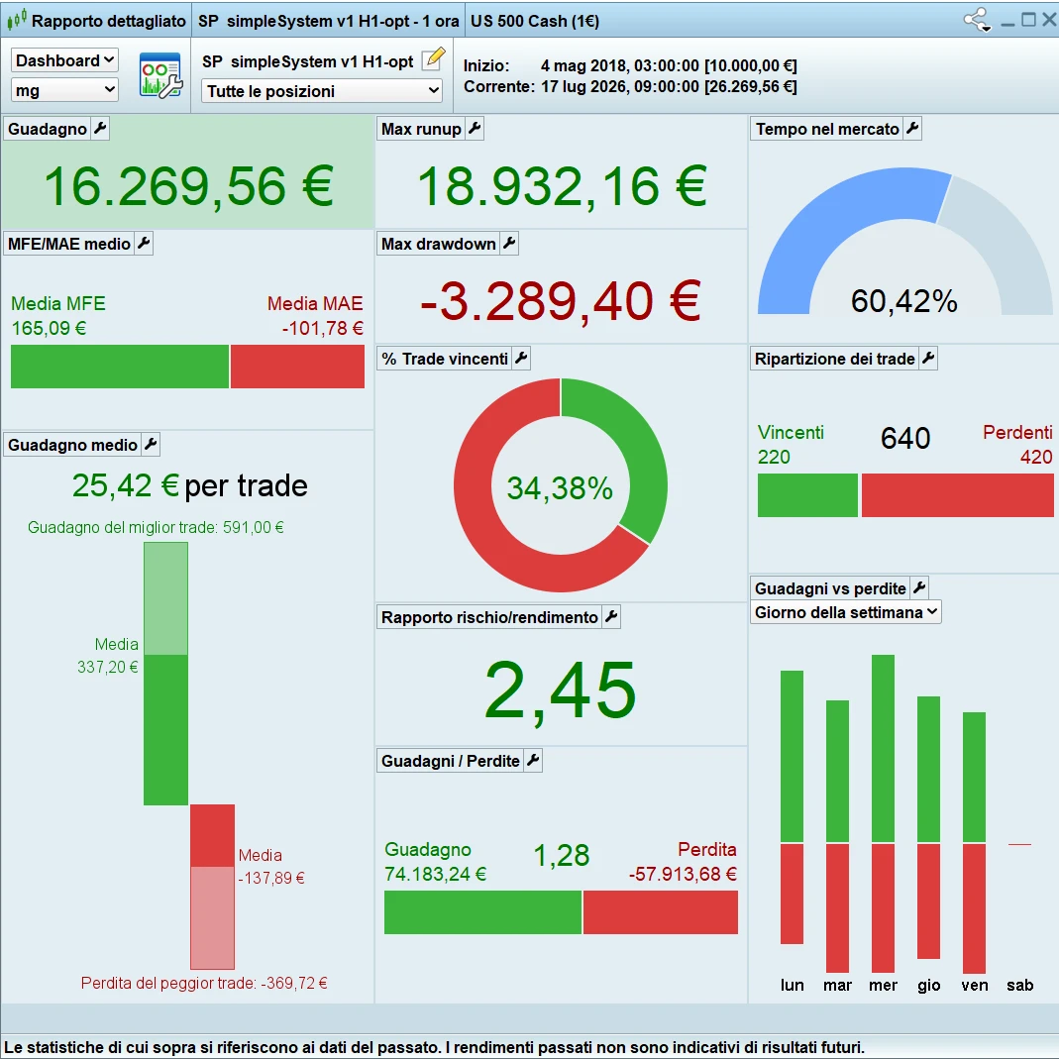1059x1059 pixels.
Task: Expand the mg selection dropdown
Action: click(64, 90)
